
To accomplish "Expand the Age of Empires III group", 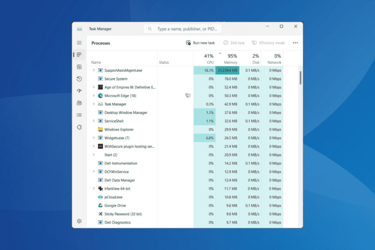I will coord(94,87).
